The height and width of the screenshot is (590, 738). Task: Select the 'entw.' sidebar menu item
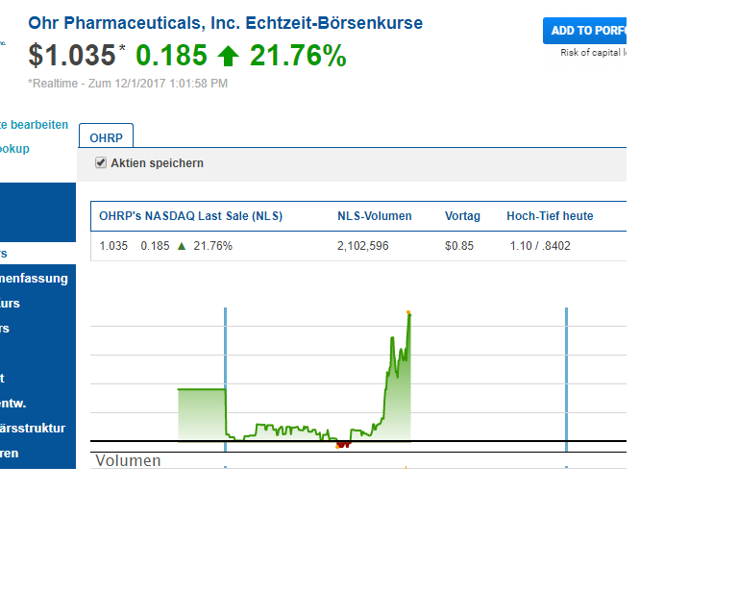click(13, 403)
